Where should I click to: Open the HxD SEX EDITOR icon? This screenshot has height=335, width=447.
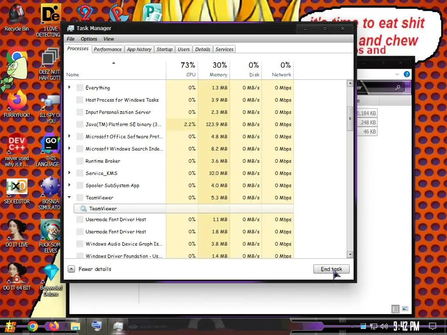tap(17, 191)
